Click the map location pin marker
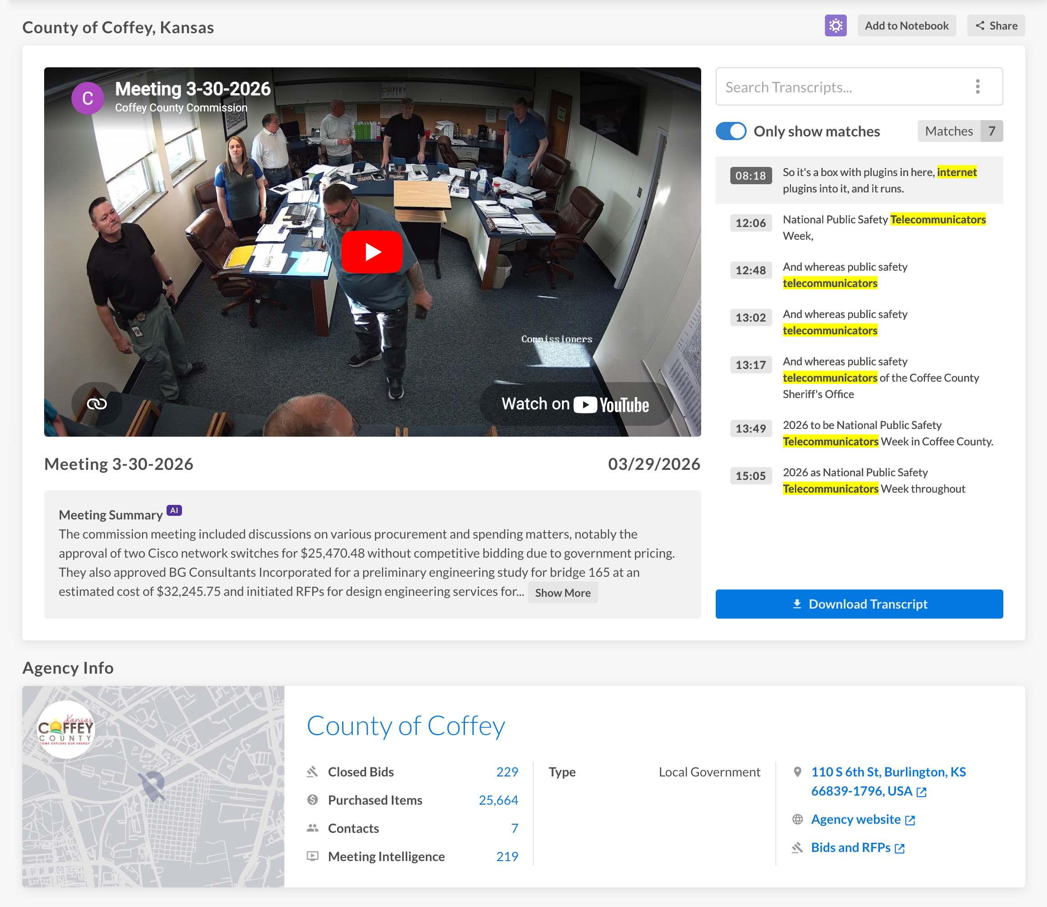This screenshot has width=1047, height=907. point(153,785)
